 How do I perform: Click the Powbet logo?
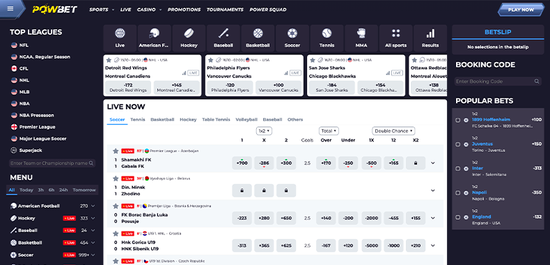click(55, 10)
